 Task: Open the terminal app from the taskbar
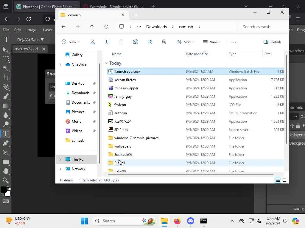[203, 221]
